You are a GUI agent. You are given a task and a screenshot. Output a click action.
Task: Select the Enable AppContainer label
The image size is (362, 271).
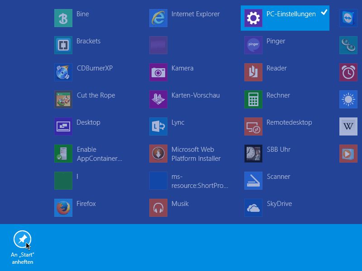click(x=100, y=154)
